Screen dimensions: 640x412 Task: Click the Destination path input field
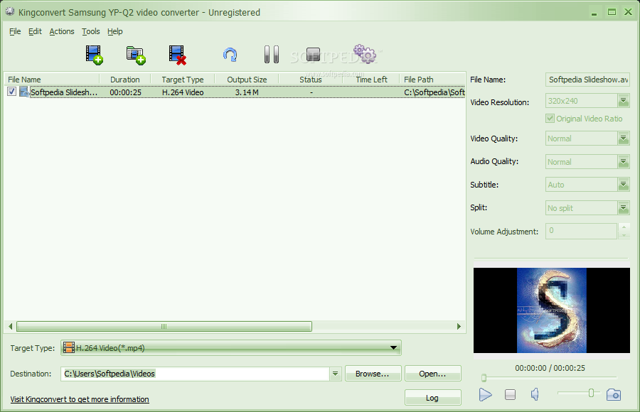click(195, 373)
